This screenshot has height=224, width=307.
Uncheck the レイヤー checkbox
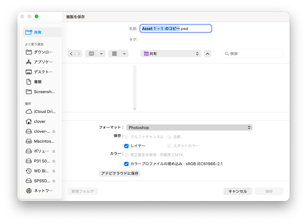[x=126, y=146]
